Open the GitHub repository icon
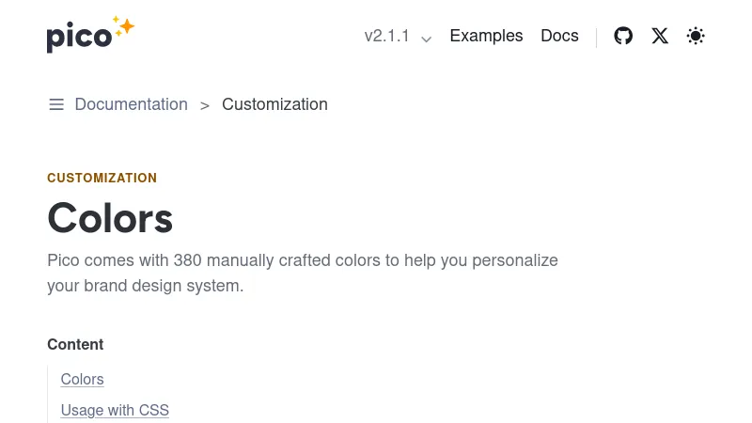This screenshot has height=423, width=752. point(623,36)
